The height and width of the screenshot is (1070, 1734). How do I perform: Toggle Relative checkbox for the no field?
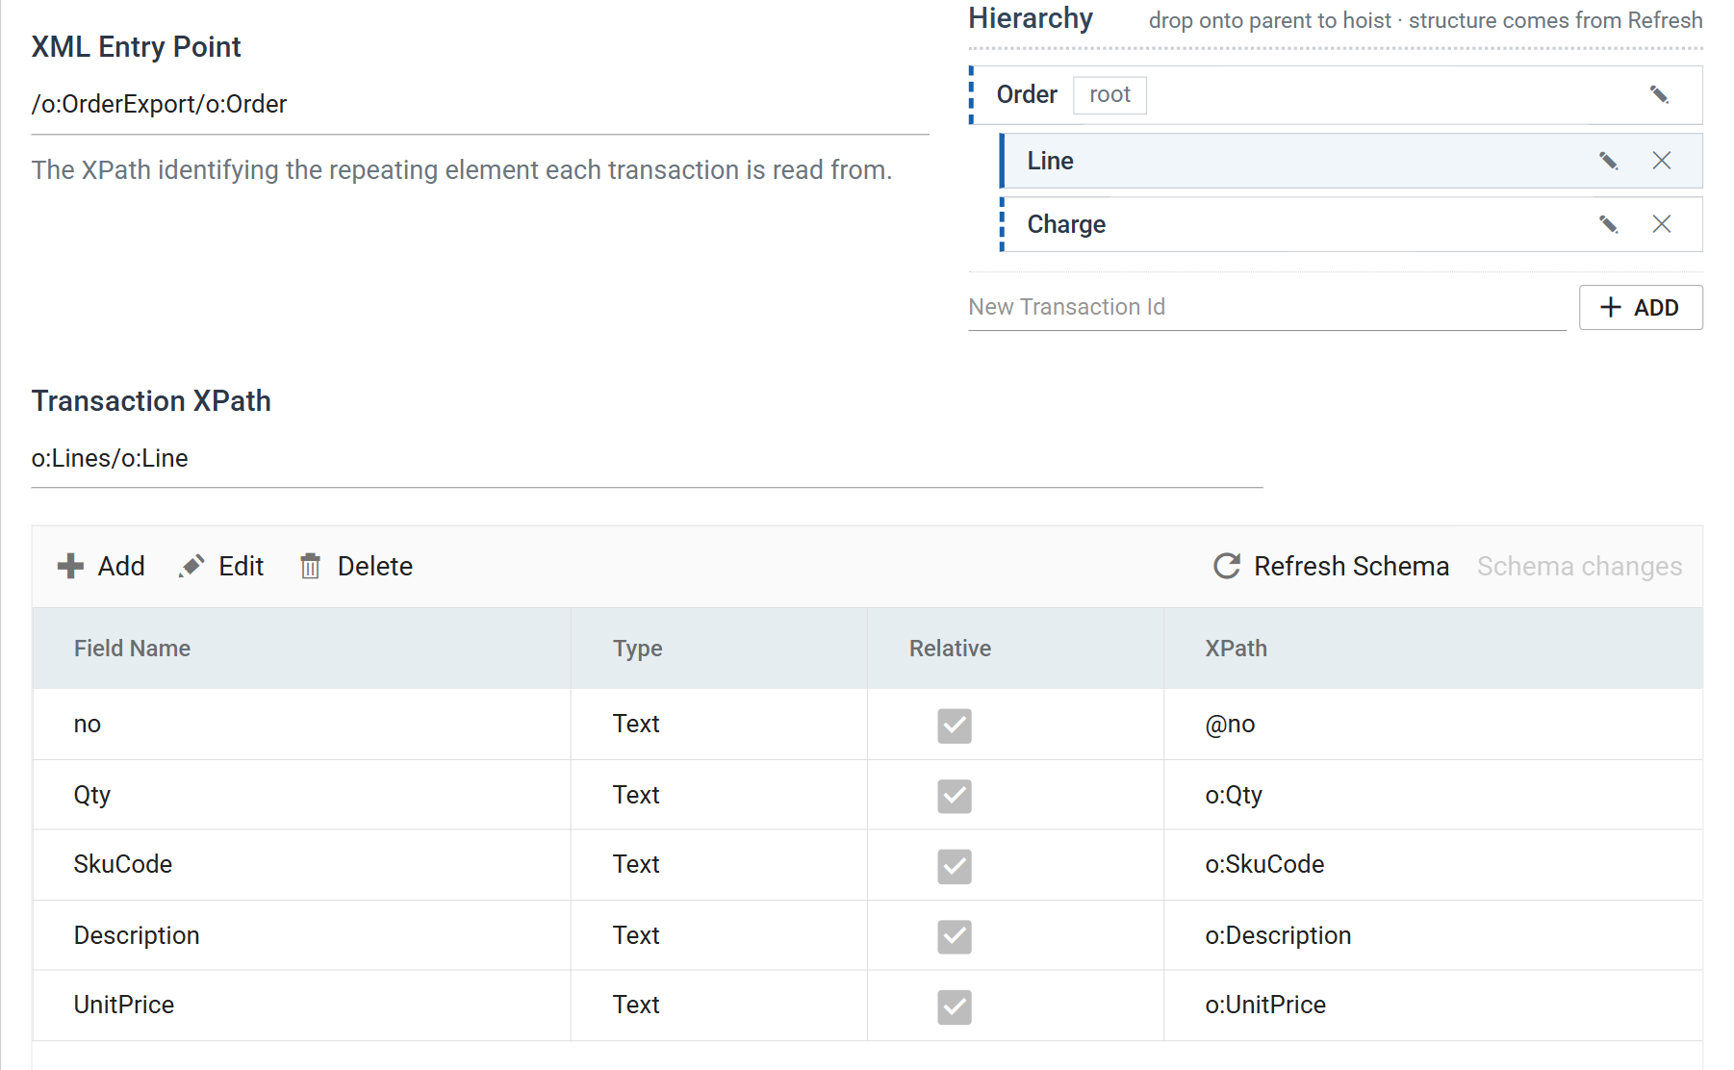point(955,726)
